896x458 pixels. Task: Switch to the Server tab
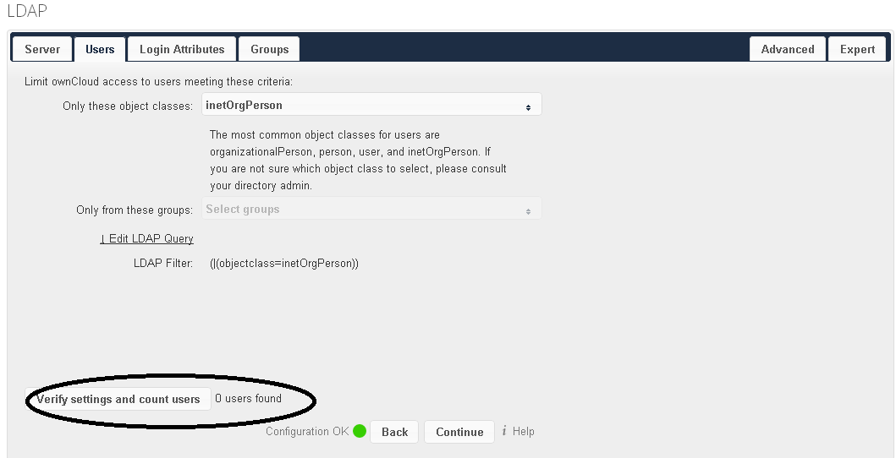pos(42,49)
